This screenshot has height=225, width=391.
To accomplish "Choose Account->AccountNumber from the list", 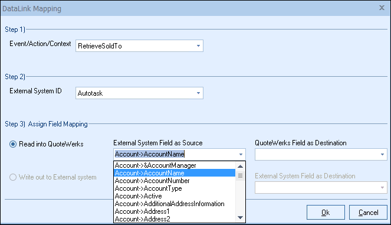I will coord(175,181).
